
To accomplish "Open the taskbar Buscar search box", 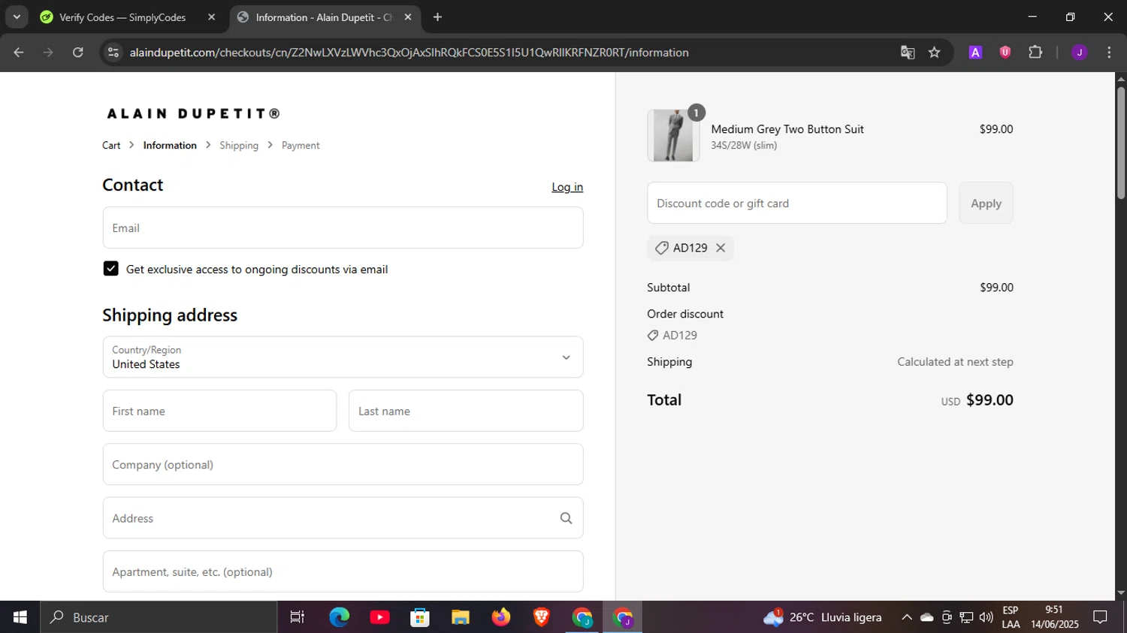I will point(159,617).
